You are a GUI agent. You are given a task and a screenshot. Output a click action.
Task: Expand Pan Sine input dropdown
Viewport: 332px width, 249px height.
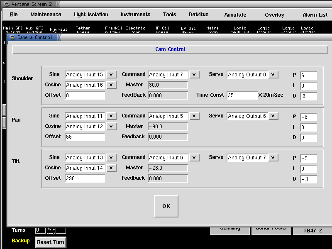click(x=111, y=116)
